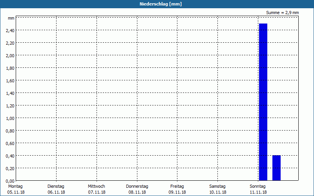Click the date '11.11.18'
The width and height of the screenshot is (314, 196).
point(258,192)
